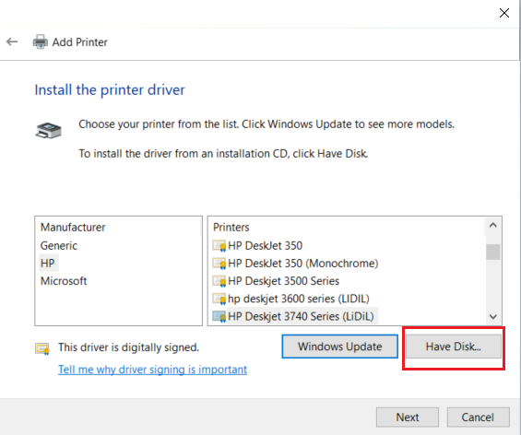The height and width of the screenshot is (435, 521).
Task: Click the icon beside HP Deskjet 3740 Series
Action: (x=219, y=316)
